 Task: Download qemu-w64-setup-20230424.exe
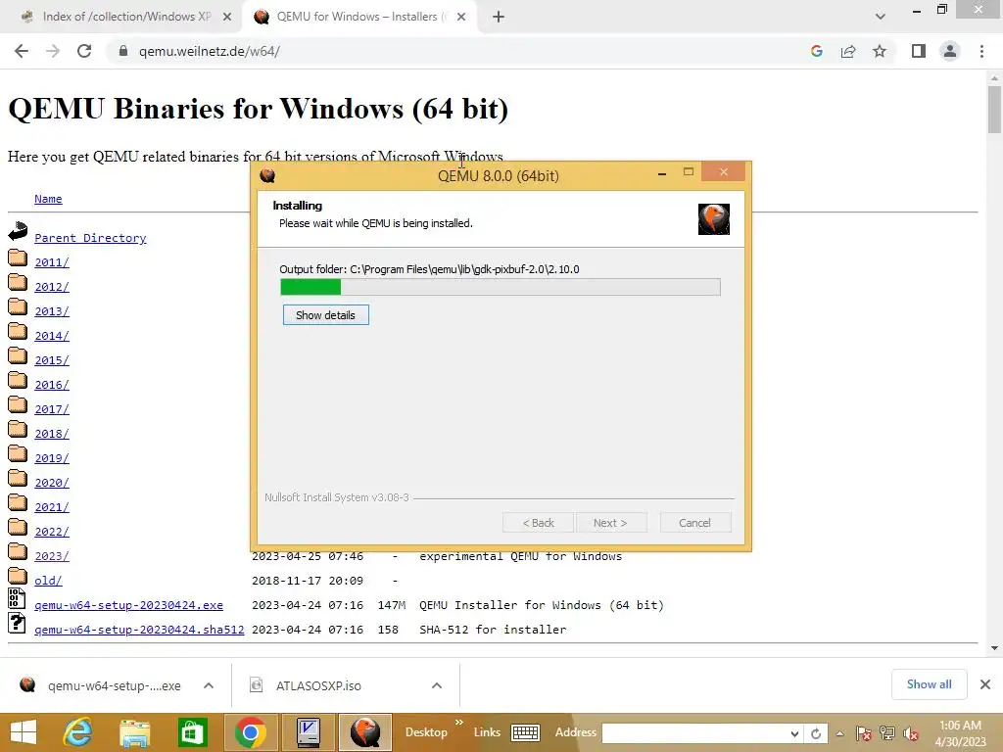click(x=128, y=605)
